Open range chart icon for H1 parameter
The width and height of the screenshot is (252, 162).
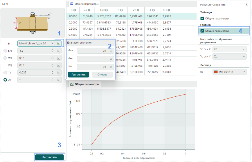[58, 43]
